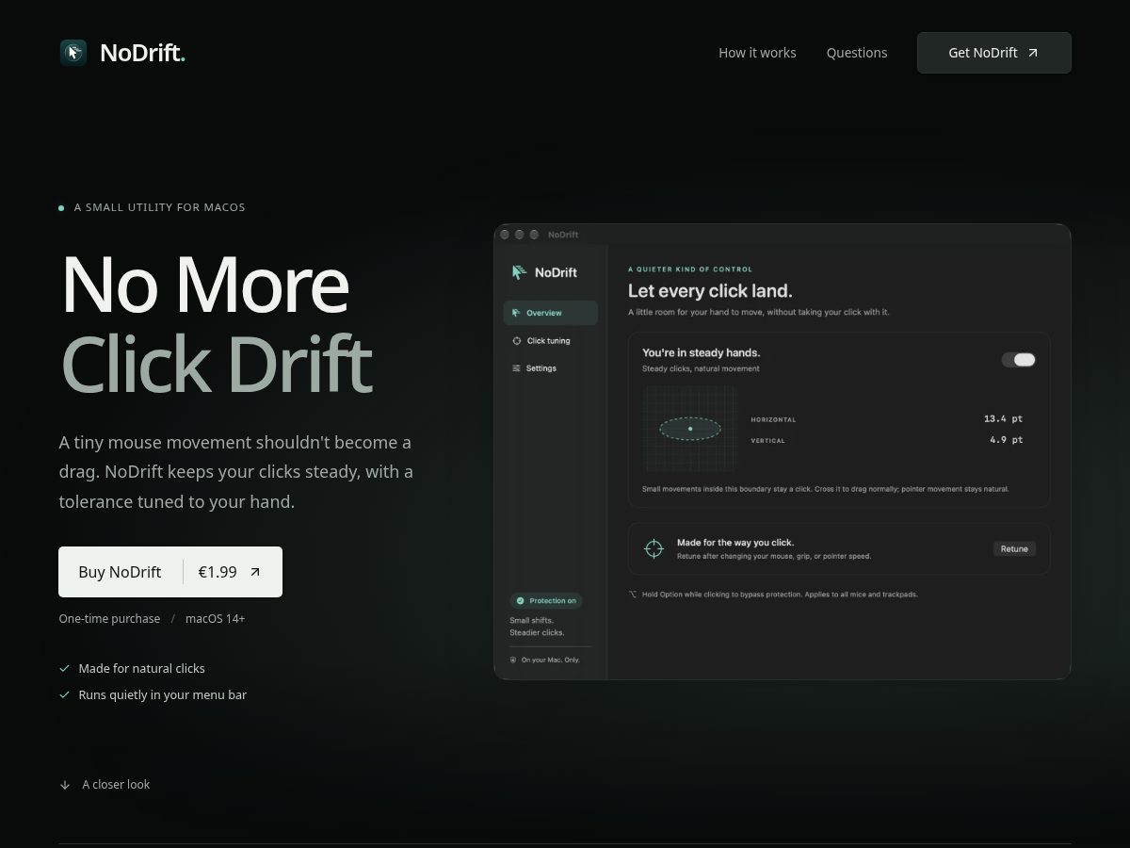The width and height of the screenshot is (1130, 848).
Task: Click the 4.9 pt vertical value
Action: [1007, 440]
